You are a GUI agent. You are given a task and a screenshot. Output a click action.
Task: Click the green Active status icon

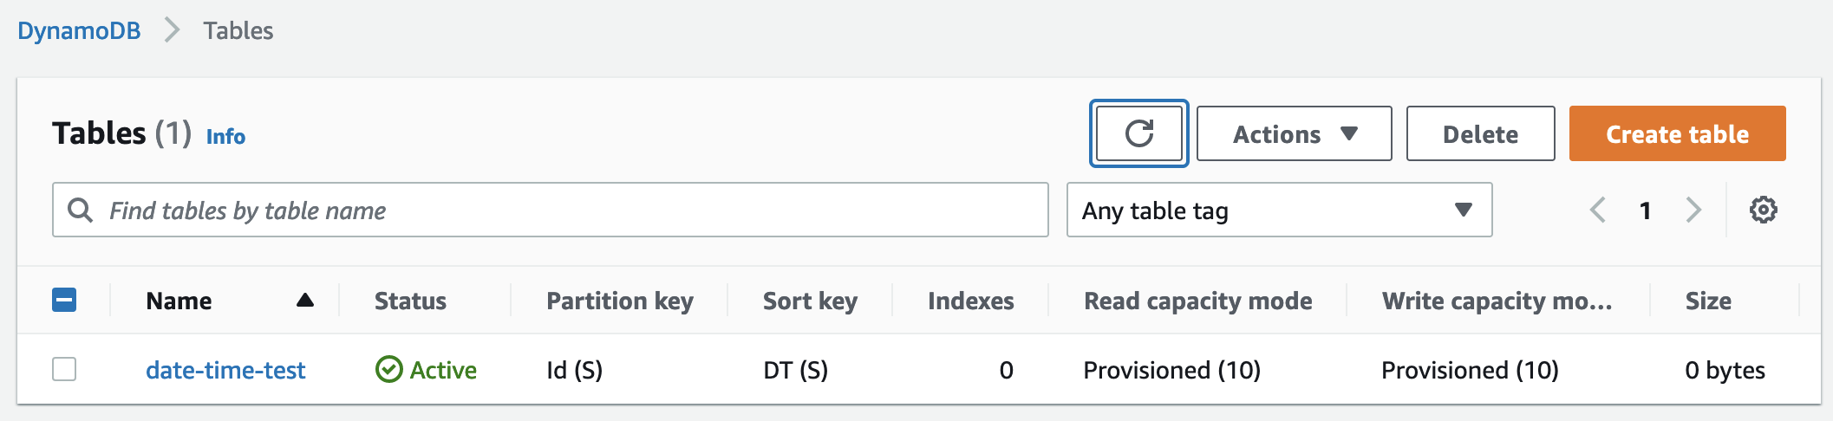[388, 370]
